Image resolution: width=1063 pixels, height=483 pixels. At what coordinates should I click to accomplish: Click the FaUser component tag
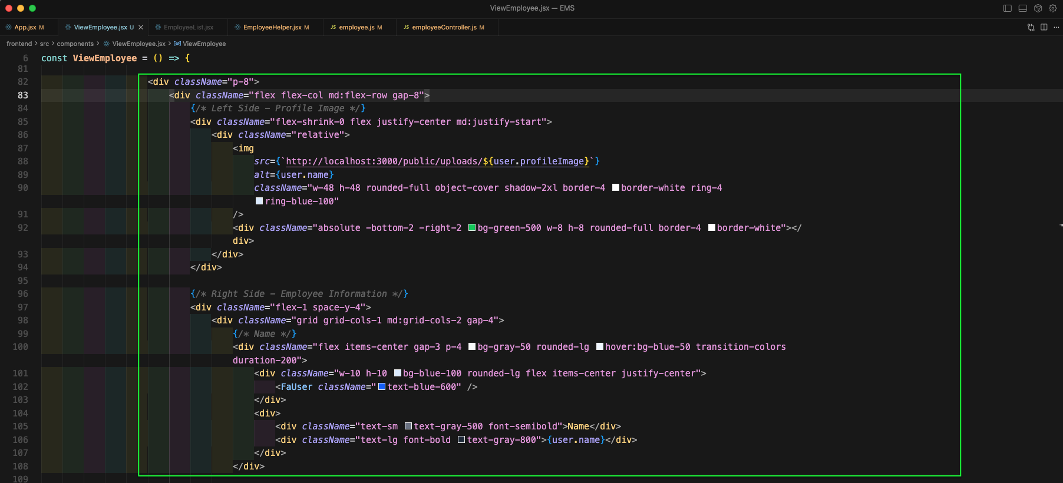pyautogui.click(x=296, y=386)
